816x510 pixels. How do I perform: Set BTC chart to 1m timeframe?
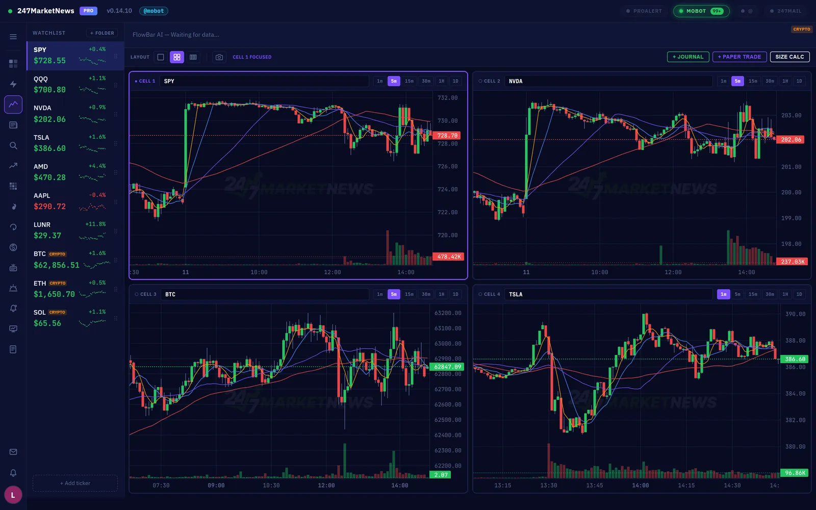(380, 294)
